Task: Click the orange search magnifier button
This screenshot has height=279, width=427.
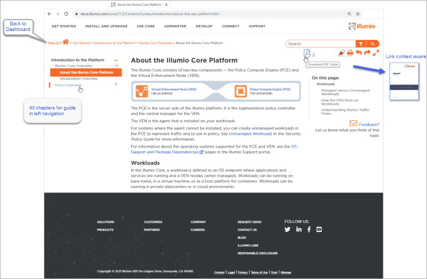Action: (x=372, y=44)
